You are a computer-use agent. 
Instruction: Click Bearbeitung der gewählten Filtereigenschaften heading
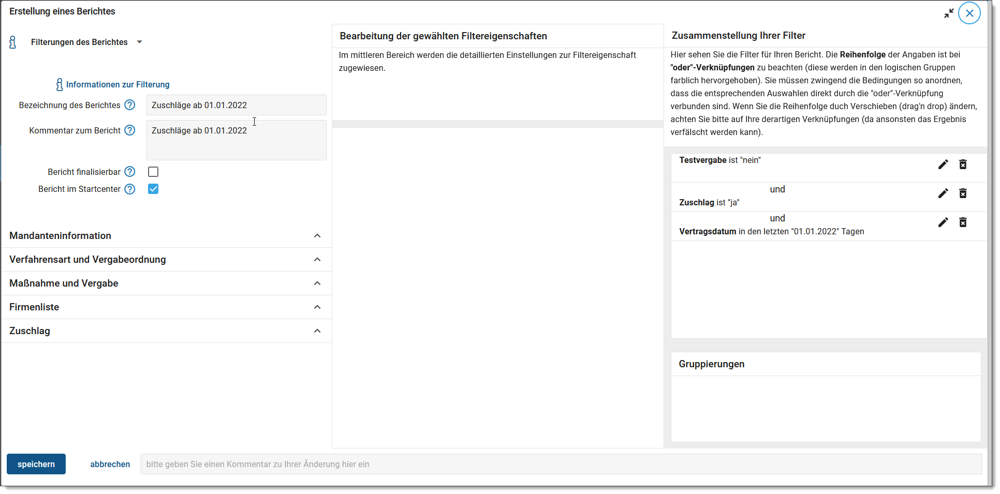[x=444, y=36]
